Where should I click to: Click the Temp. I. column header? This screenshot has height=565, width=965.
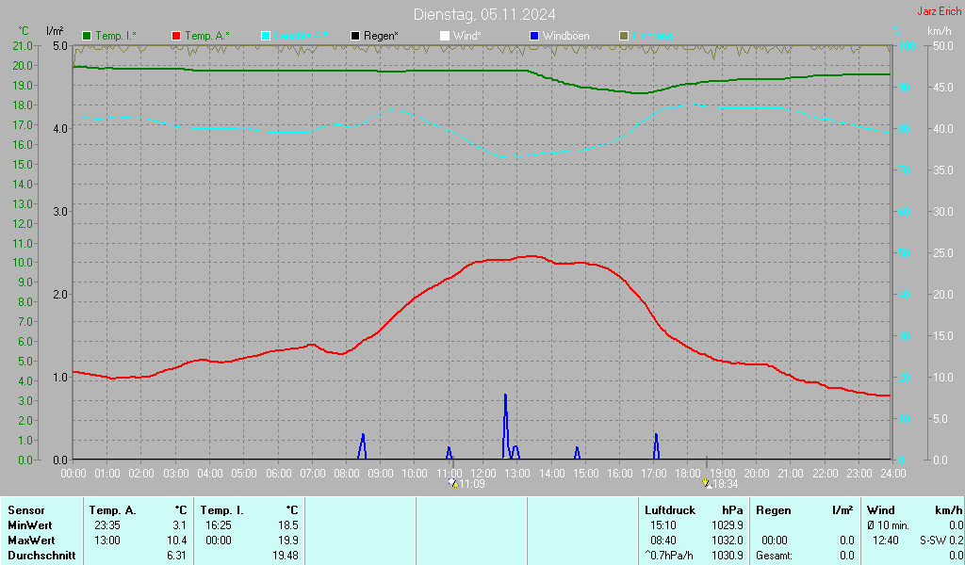[x=222, y=510]
